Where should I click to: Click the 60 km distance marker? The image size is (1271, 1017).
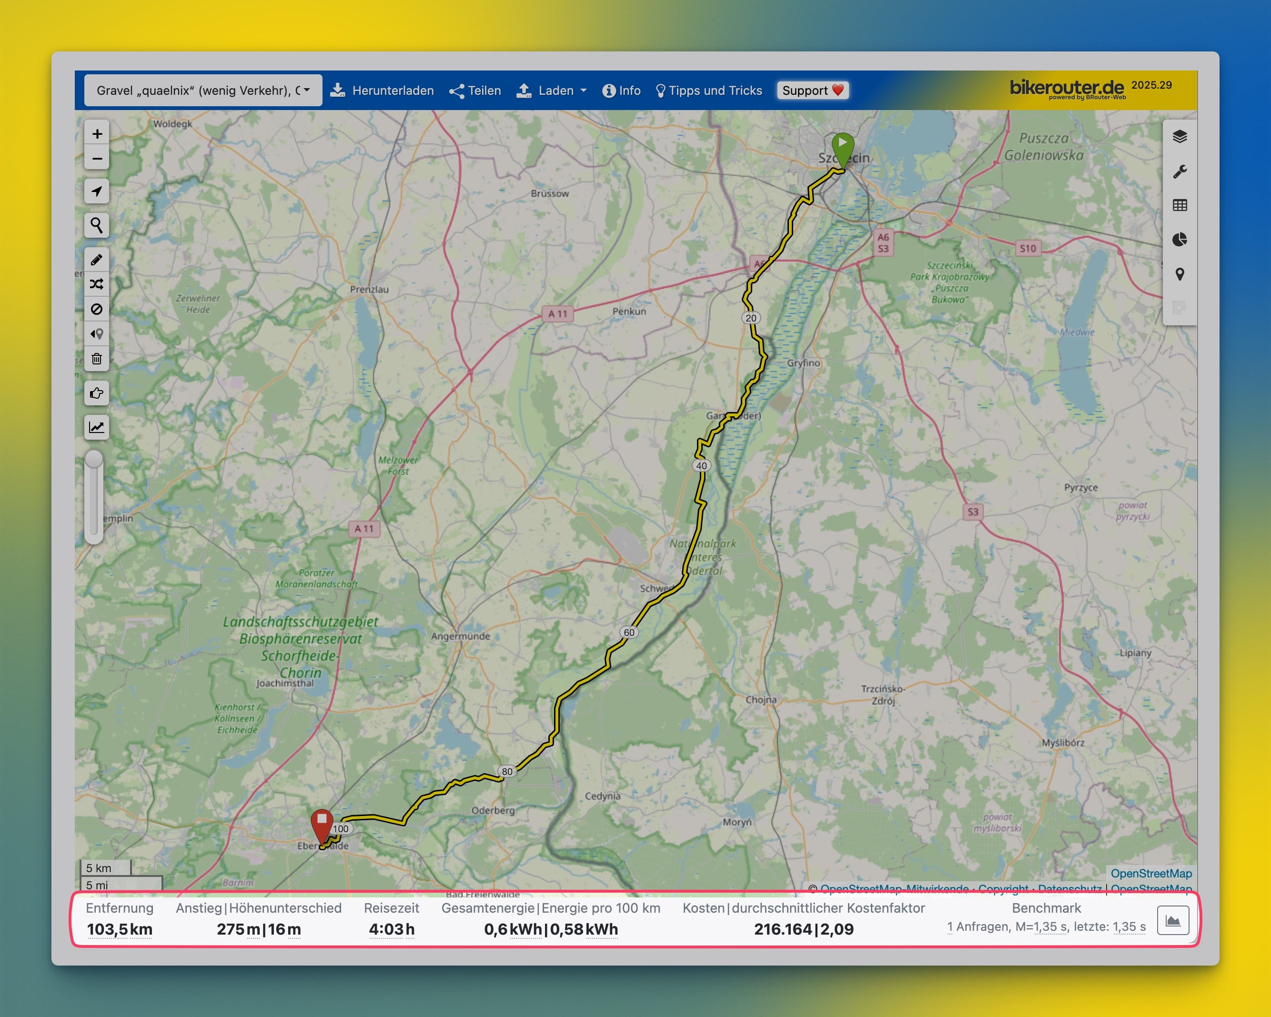629,632
